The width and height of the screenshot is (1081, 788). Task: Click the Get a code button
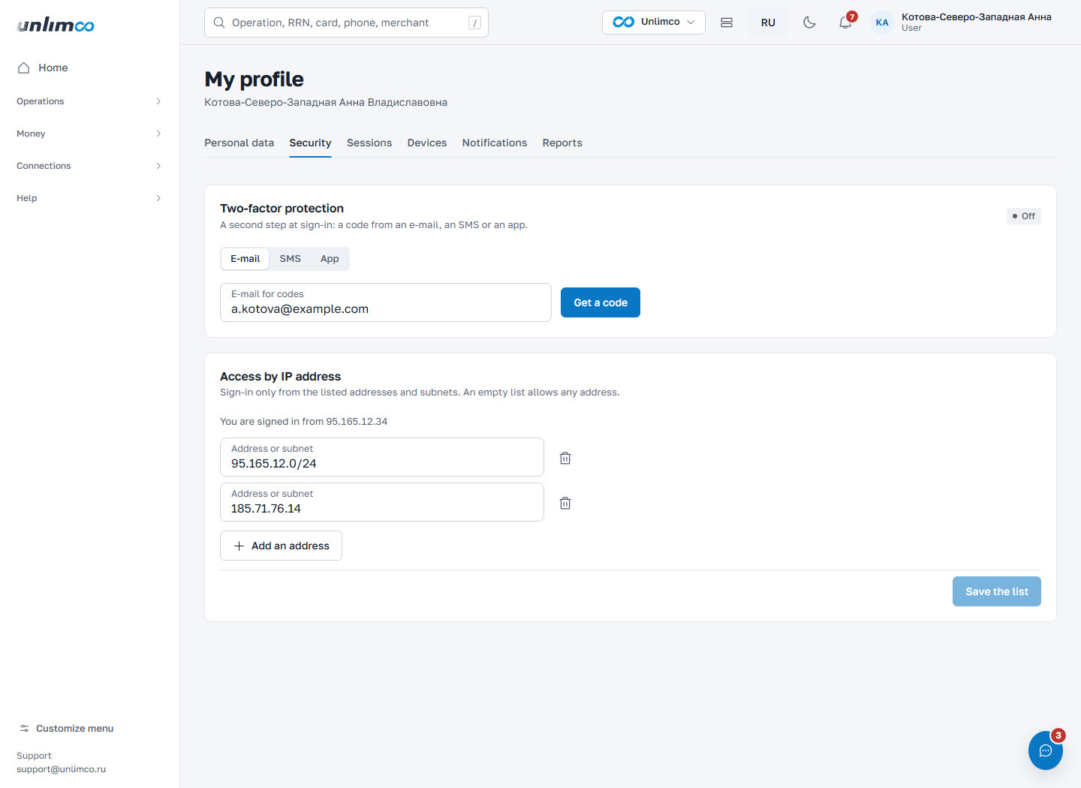[x=601, y=302]
